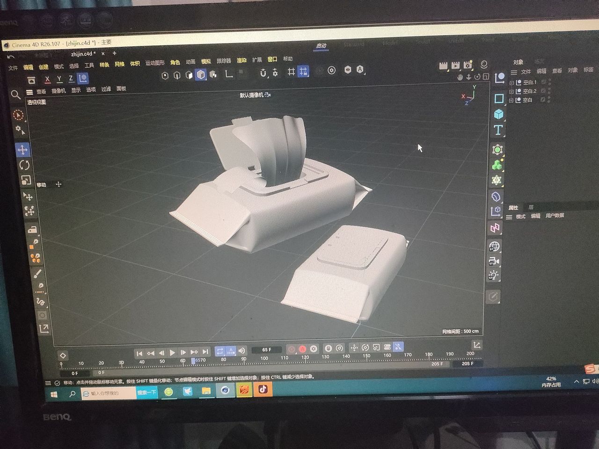Click the taskbar search input box

[108, 394]
